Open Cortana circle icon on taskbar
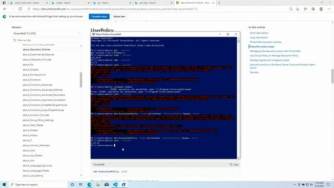334x188 pixels. (x=72, y=184)
